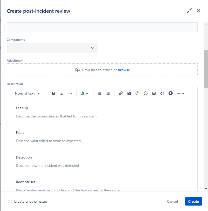Check the Create another issue checkbox
The image size is (208, 211).
click(x=10, y=201)
